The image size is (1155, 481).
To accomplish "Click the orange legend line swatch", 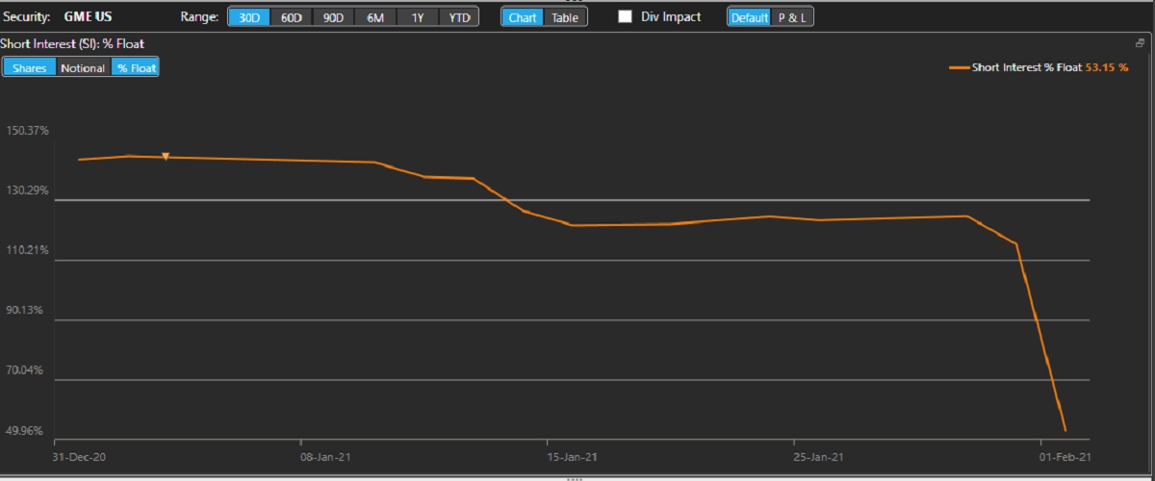I will 959,68.
